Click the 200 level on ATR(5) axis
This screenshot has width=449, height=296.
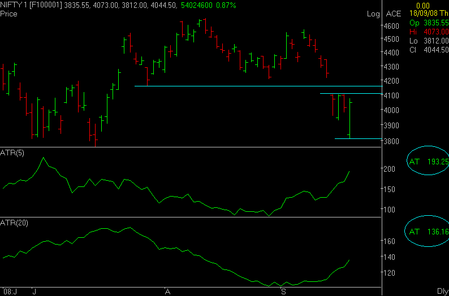click(390, 169)
